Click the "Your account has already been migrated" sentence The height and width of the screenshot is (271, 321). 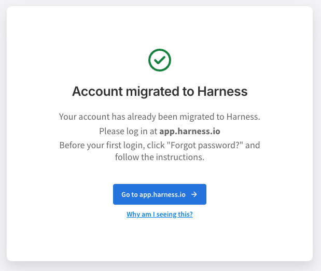160,118
